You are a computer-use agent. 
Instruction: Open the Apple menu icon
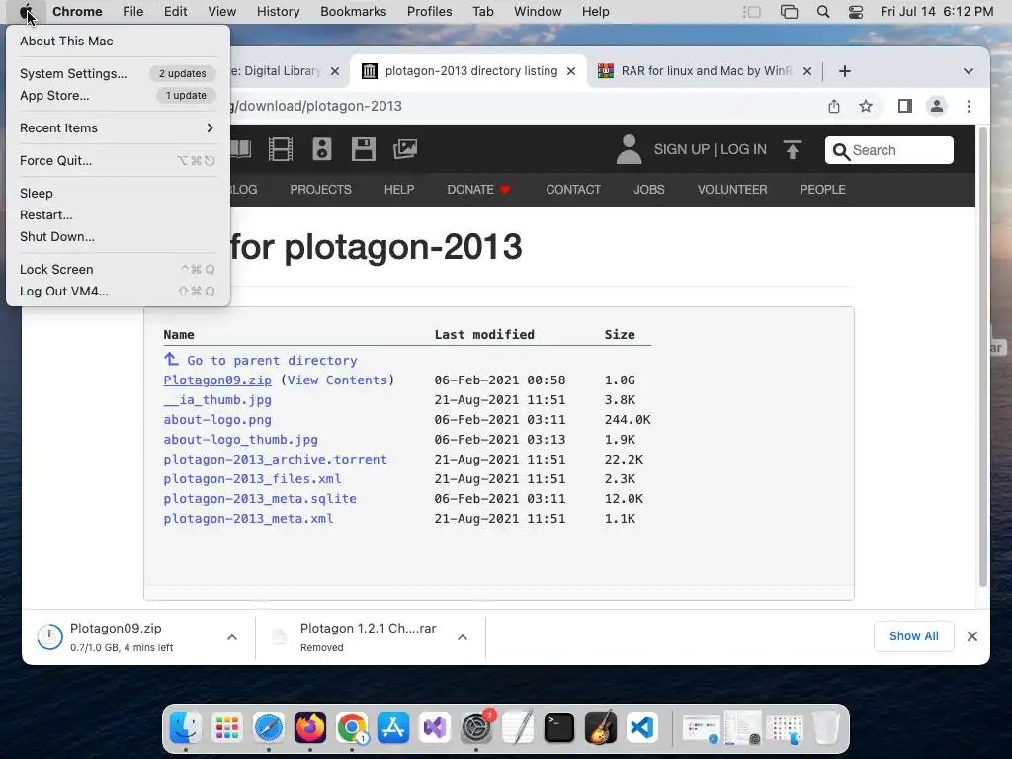25,12
